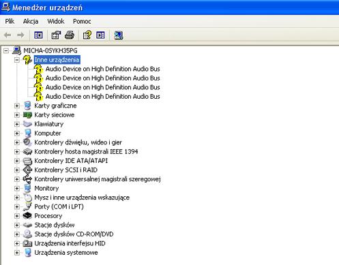Click the Urządzenia interfejsu HID icon
The image size is (339, 265).
tap(27, 243)
